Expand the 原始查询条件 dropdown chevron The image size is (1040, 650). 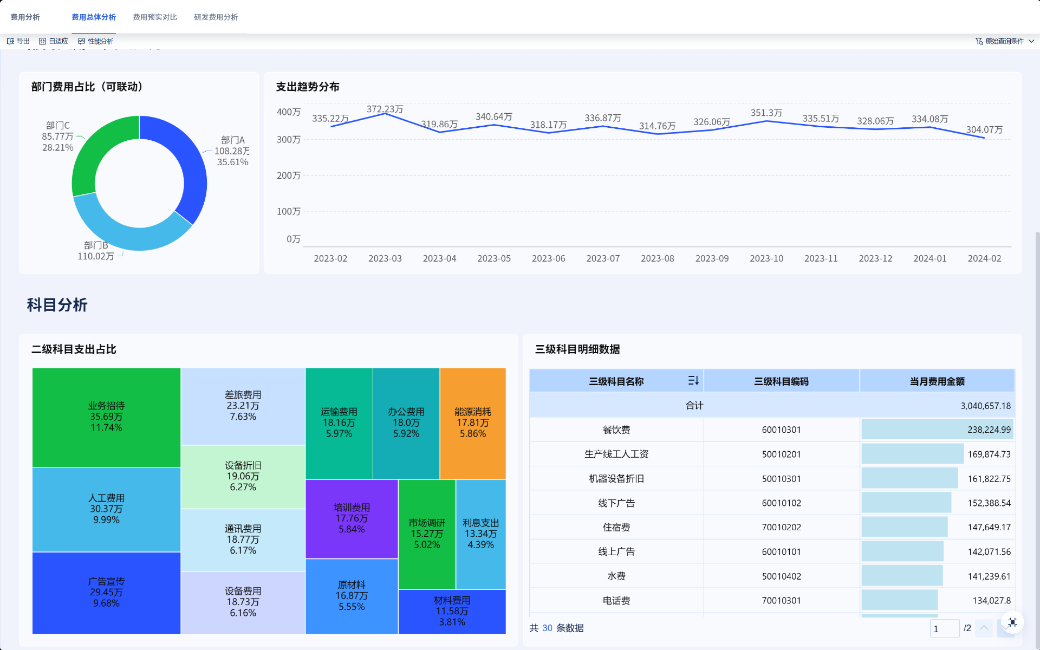[1031, 41]
